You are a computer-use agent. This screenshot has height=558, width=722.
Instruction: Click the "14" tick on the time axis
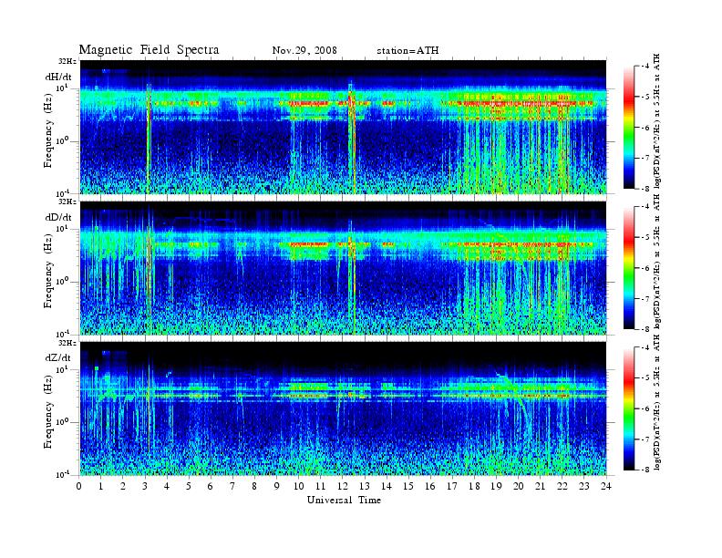[x=387, y=486]
